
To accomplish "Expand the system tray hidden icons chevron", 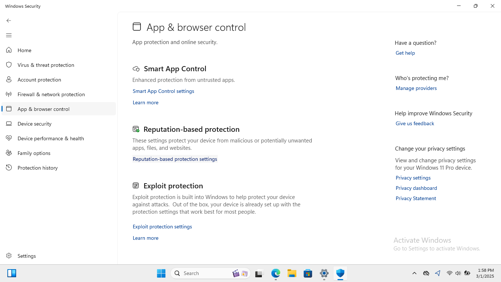I will [414, 273].
